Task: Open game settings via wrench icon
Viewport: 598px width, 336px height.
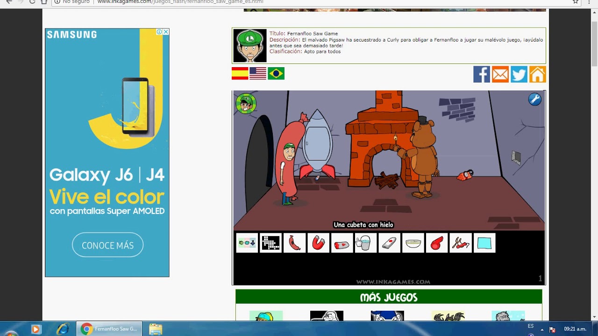Action: click(x=534, y=99)
